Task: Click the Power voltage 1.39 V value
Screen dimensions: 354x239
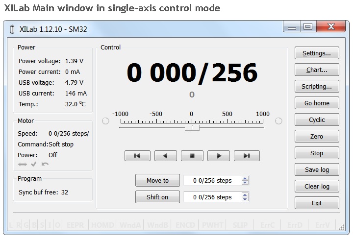Action: 74,61
